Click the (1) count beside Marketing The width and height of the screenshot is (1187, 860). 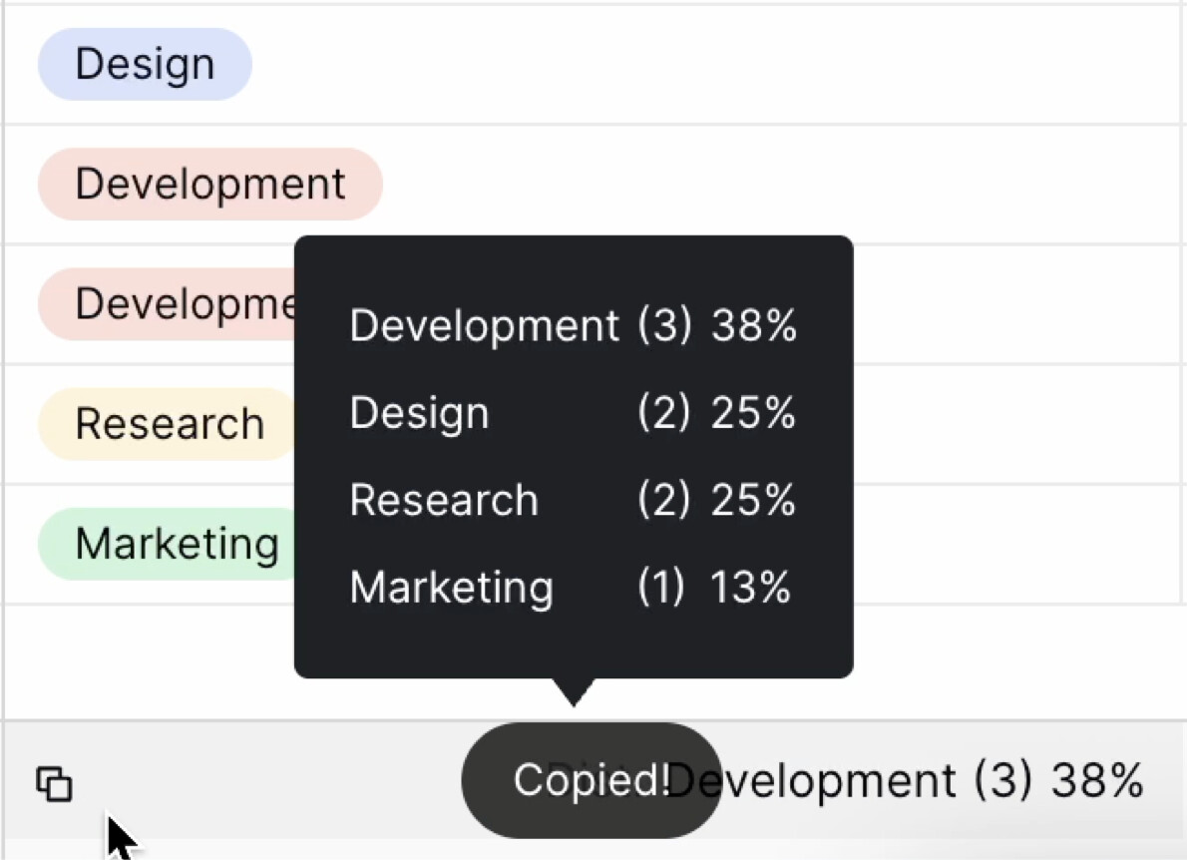[x=660, y=588]
